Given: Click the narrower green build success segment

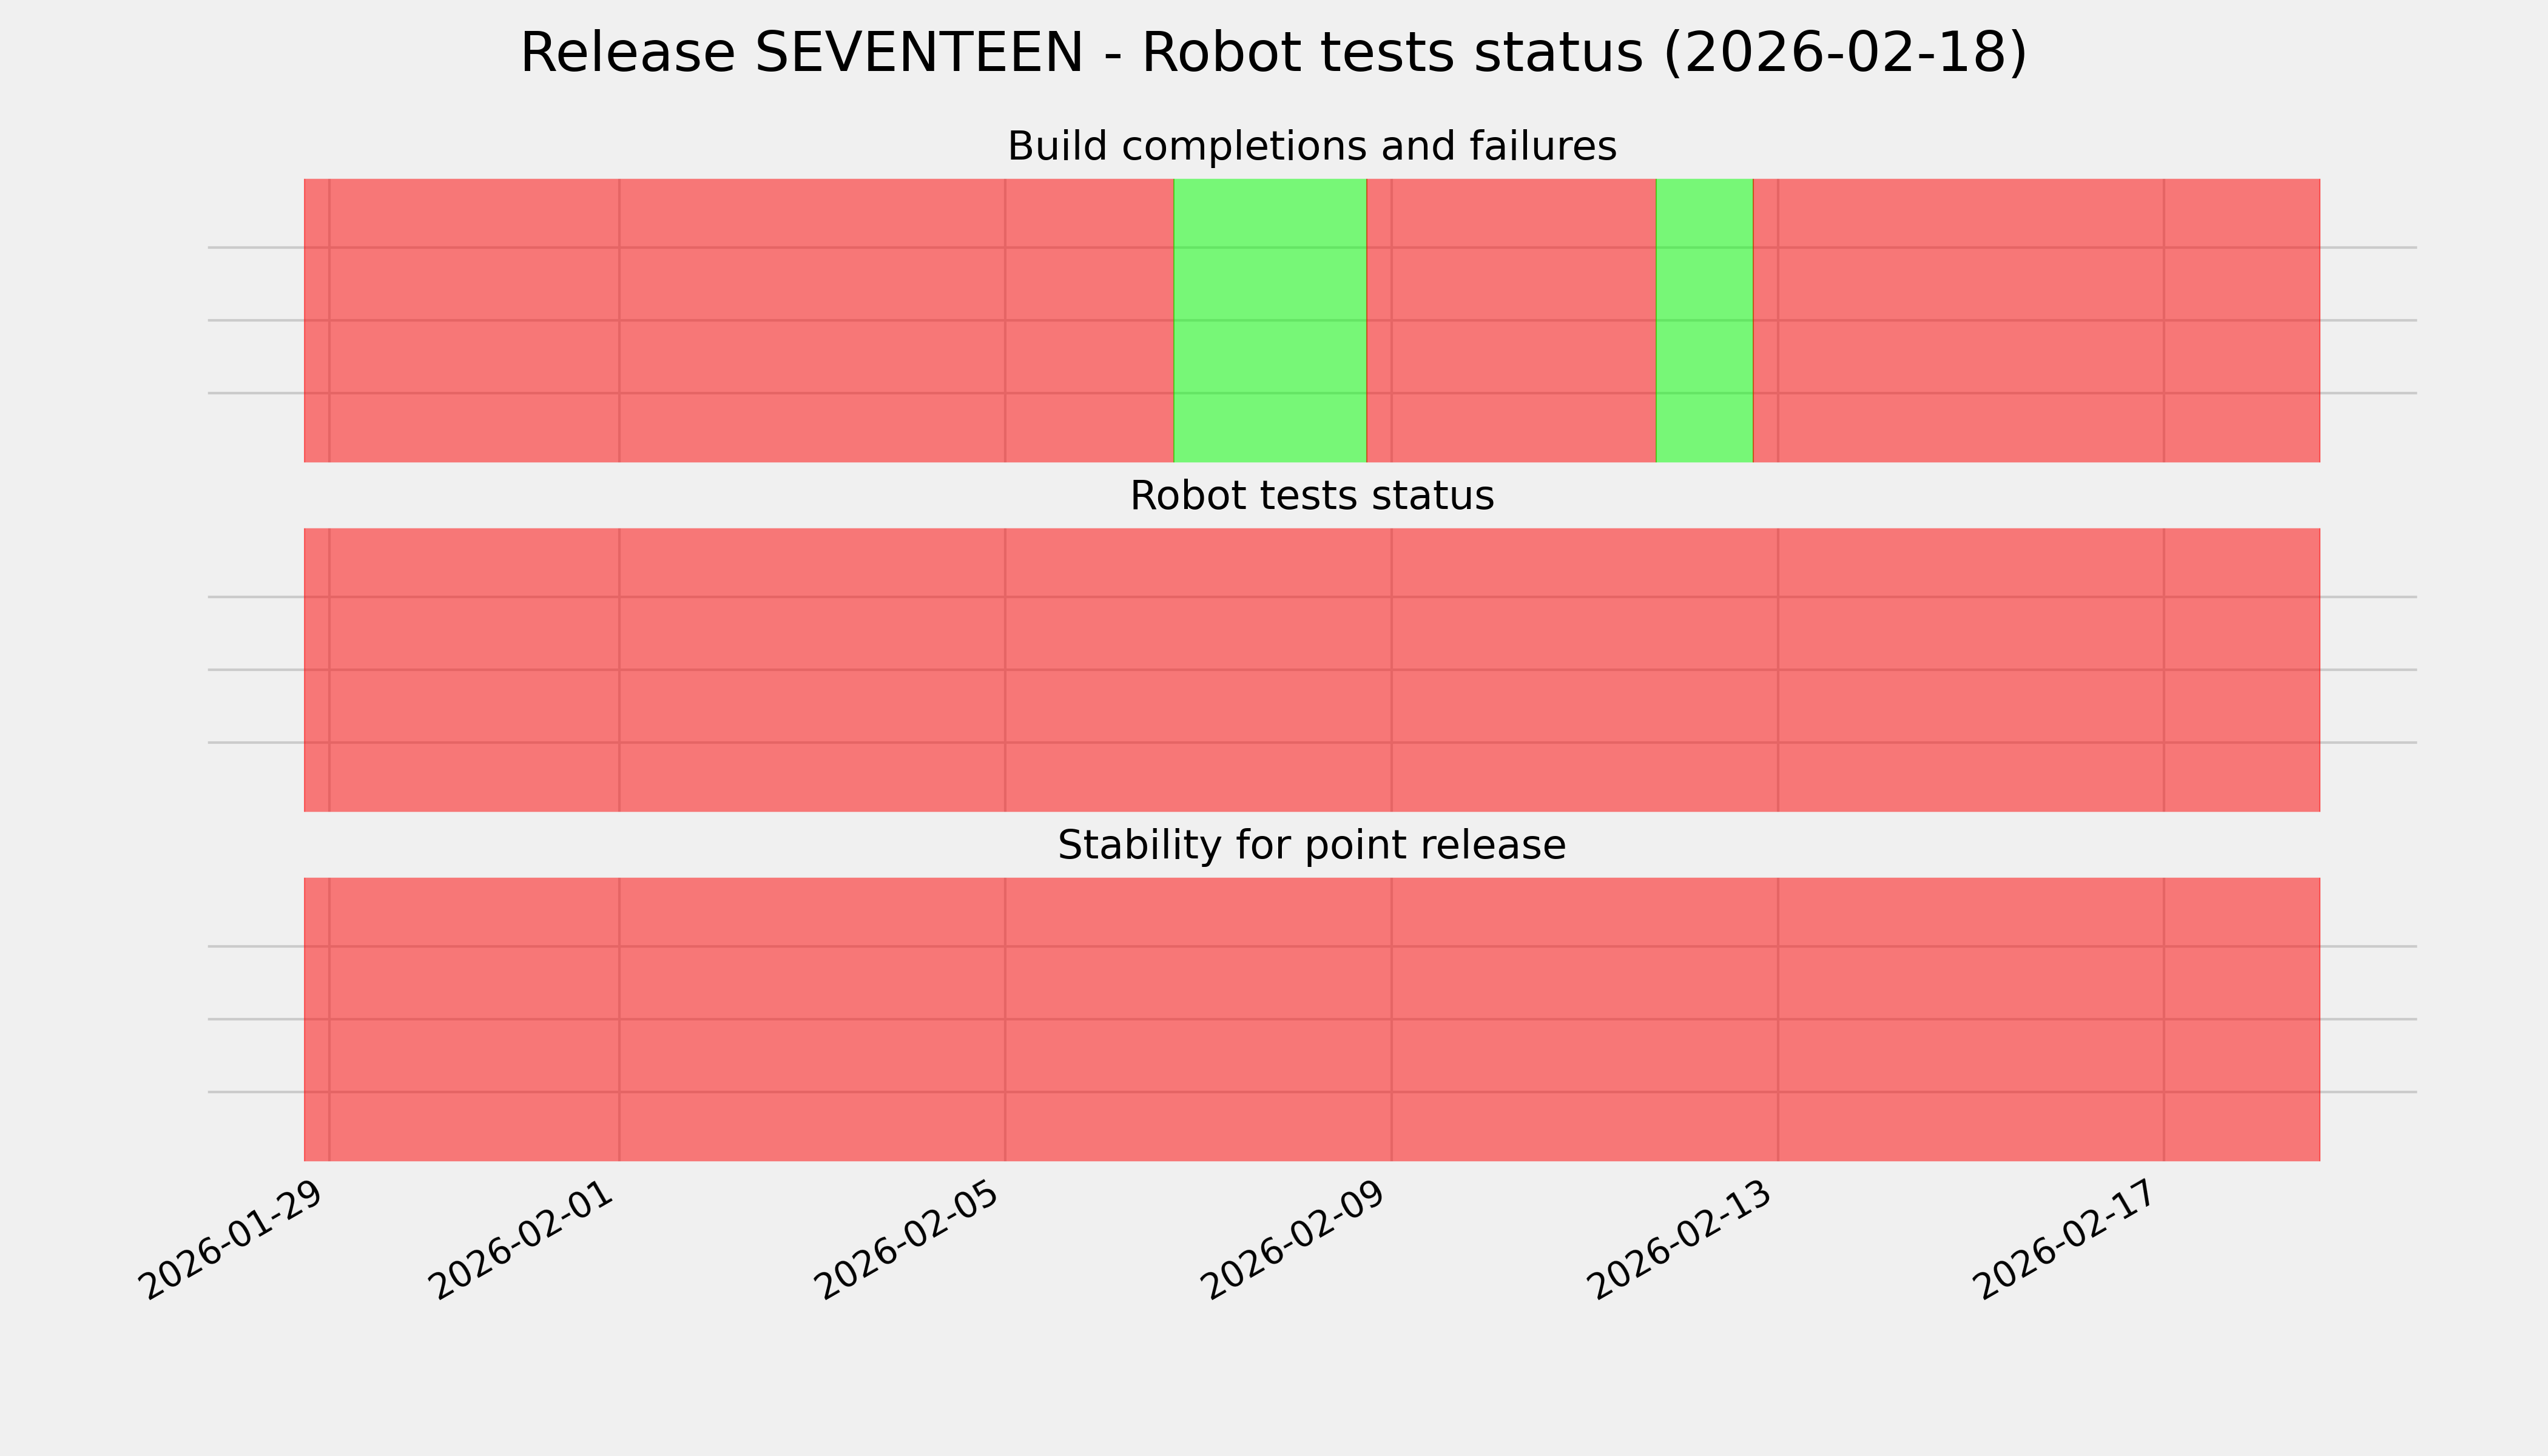Looking at the screenshot, I should coord(1704,320).
